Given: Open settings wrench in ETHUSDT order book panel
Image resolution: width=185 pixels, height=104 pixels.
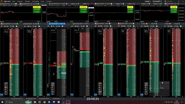Looking at the screenshot, I should coord(96,26).
